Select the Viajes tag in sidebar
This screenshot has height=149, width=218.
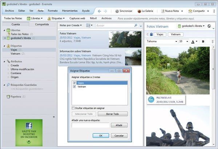pos(14,50)
